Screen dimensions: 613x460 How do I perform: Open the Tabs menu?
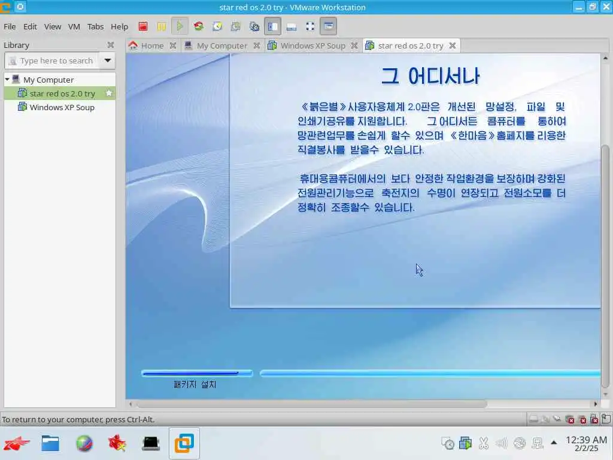(95, 26)
